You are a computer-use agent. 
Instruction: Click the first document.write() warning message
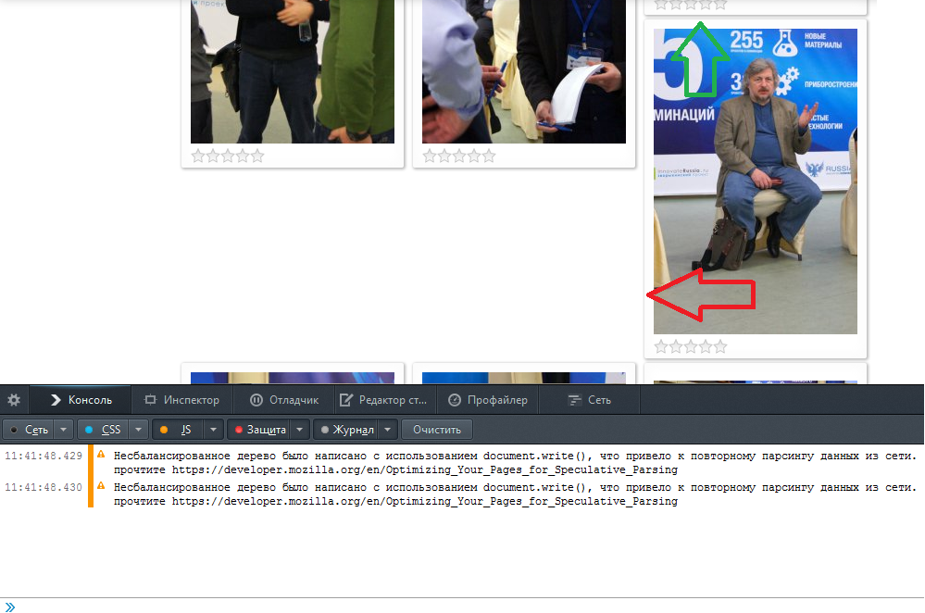[515, 463]
